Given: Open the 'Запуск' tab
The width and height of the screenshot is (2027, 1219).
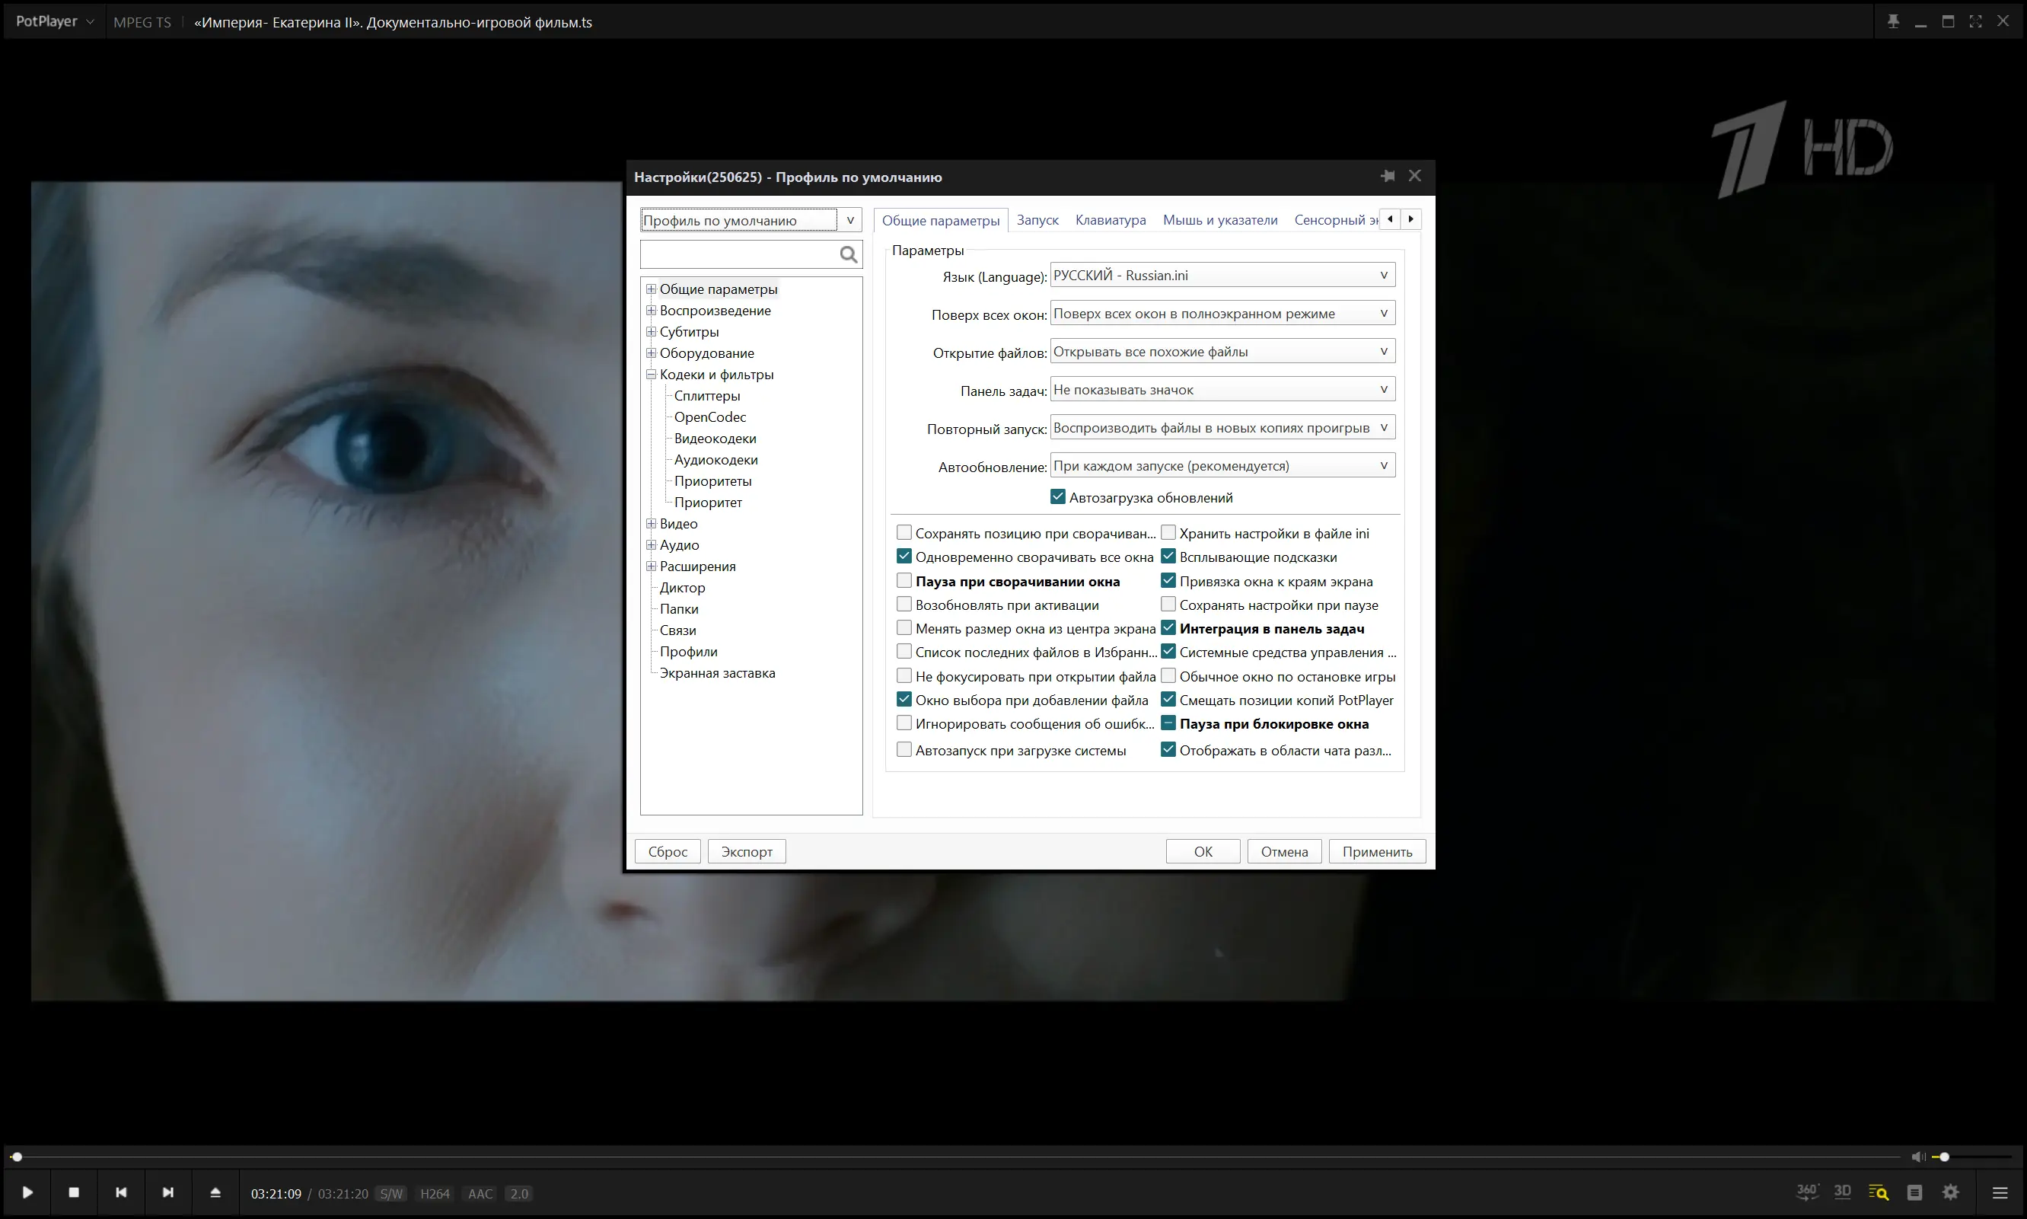Looking at the screenshot, I should tap(1037, 220).
